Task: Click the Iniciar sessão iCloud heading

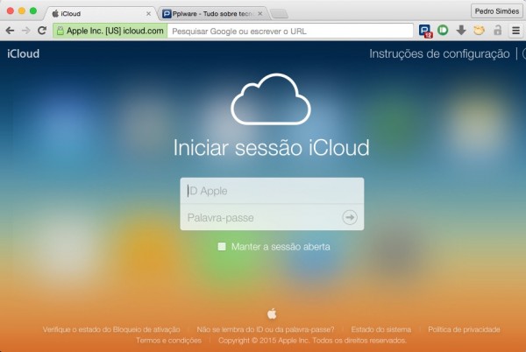Action: 271,147
